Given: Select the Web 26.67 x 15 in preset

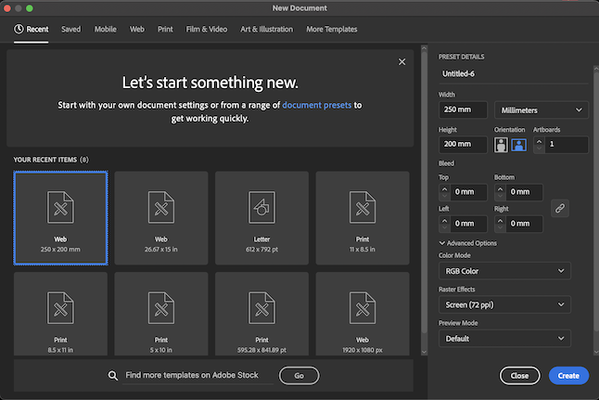Looking at the screenshot, I should 161,218.
